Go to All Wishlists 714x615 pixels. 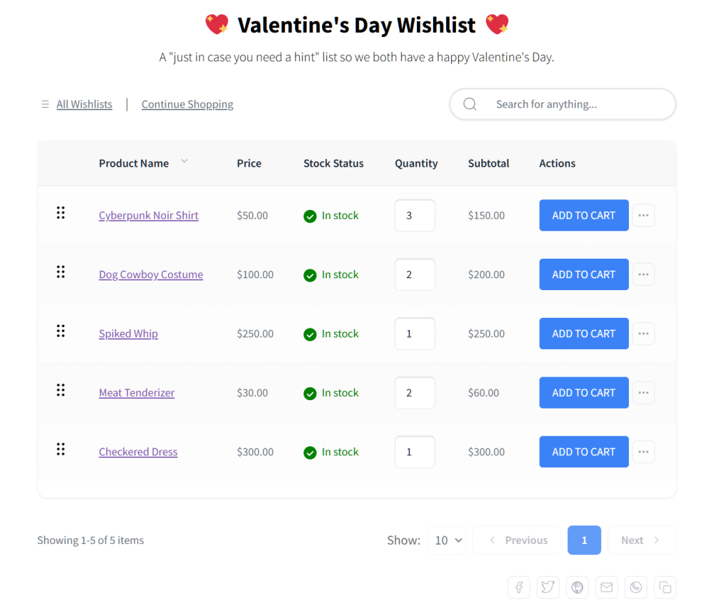pos(84,104)
